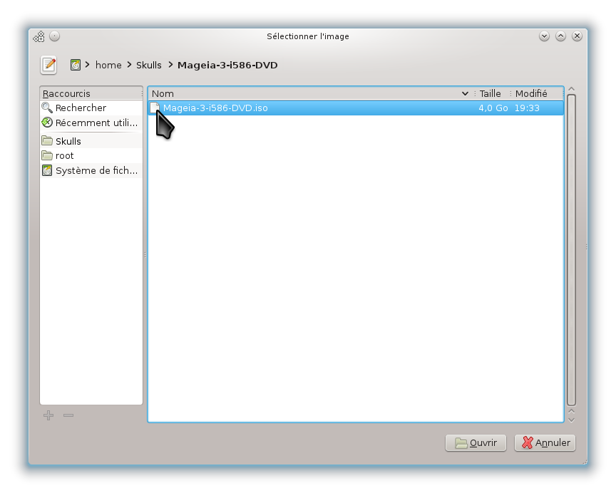The width and height of the screenshot is (616, 493).
Task: Open the Rechercher search shortcut
Action: [91, 108]
